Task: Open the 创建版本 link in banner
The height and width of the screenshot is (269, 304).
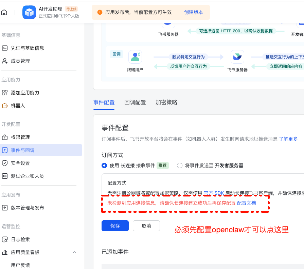Action: click(x=194, y=13)
